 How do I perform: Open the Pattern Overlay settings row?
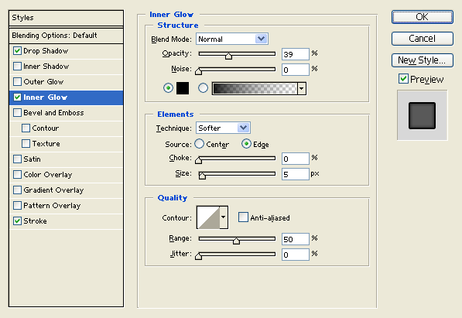[x=66, y=205]
